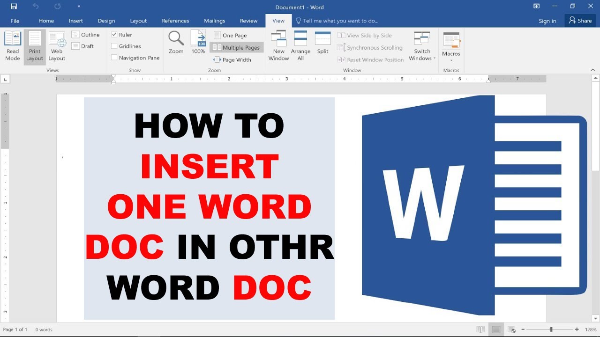This screenshot has height=337, width=600.
Task: Collapse the ribbon with chevron
Action: point(593,70)
